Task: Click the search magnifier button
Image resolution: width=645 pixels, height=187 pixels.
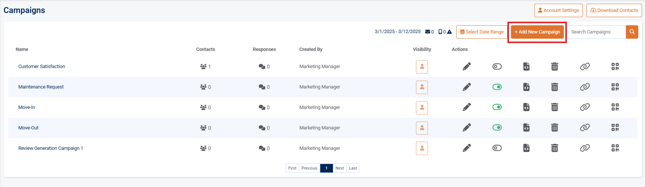Action: (632, 32)
